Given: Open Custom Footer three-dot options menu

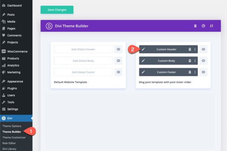Looking at the screenshot, I should [195, 72].
